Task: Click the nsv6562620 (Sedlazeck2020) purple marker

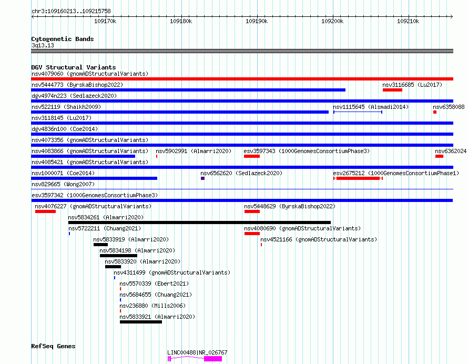Action: click(202, 178)
